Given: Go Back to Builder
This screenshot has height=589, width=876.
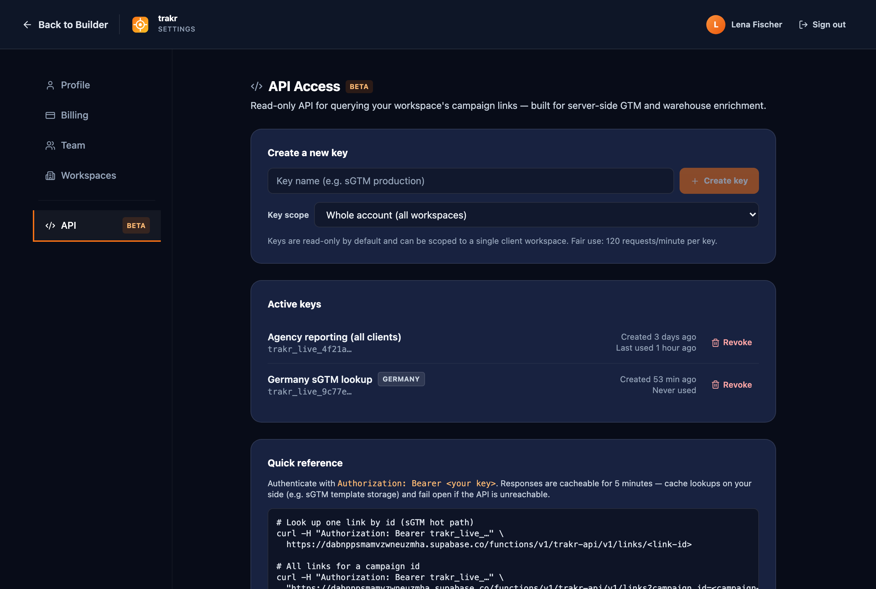Looking at the screenshot, I should click(66, 25).
